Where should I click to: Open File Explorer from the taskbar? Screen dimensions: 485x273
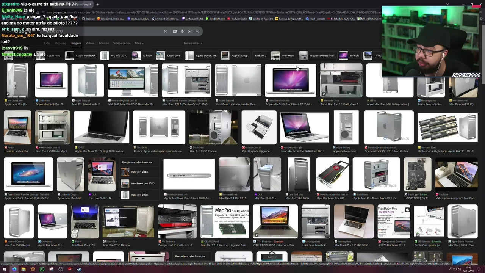click(x=23, y=269)
